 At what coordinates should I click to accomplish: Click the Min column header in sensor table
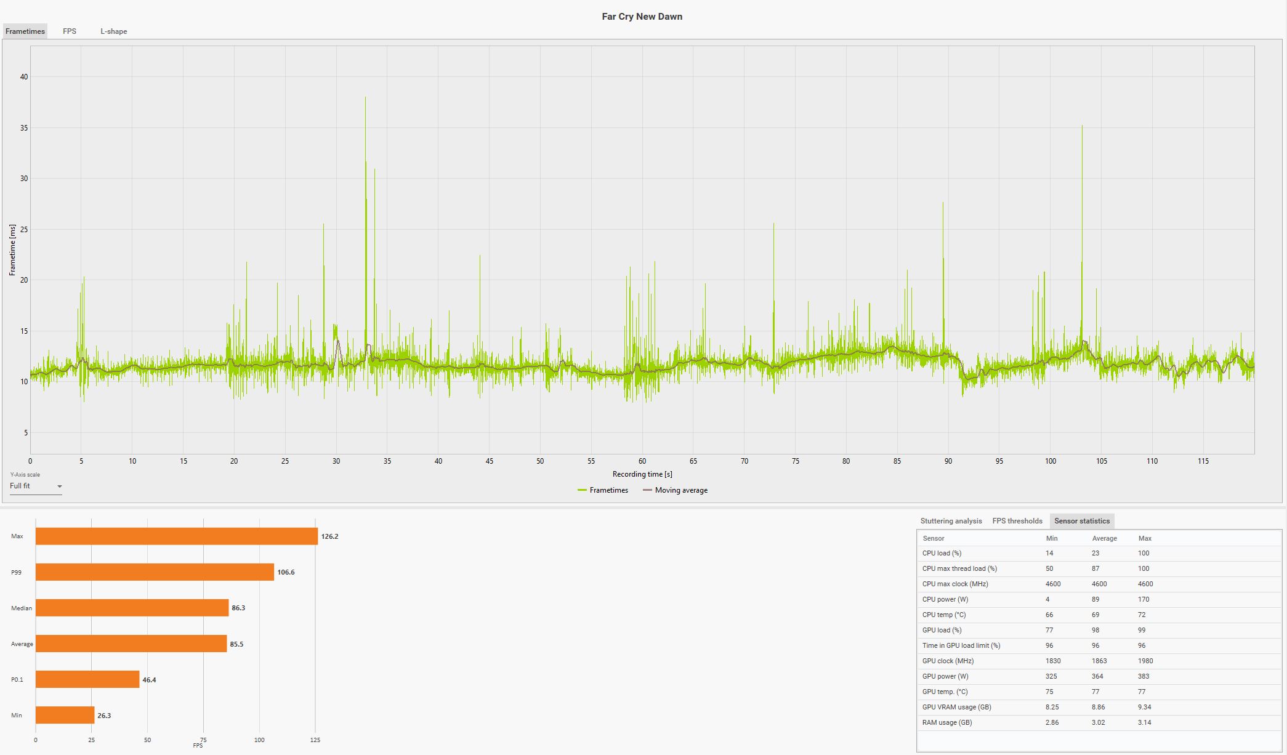point(1052,538)
